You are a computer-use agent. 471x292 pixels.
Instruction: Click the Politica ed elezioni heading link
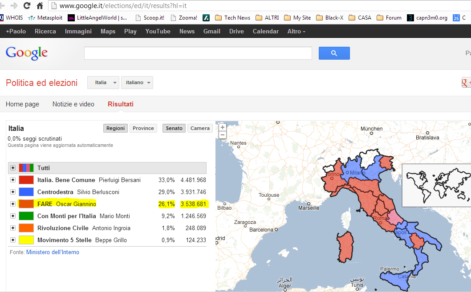point(42,83)
